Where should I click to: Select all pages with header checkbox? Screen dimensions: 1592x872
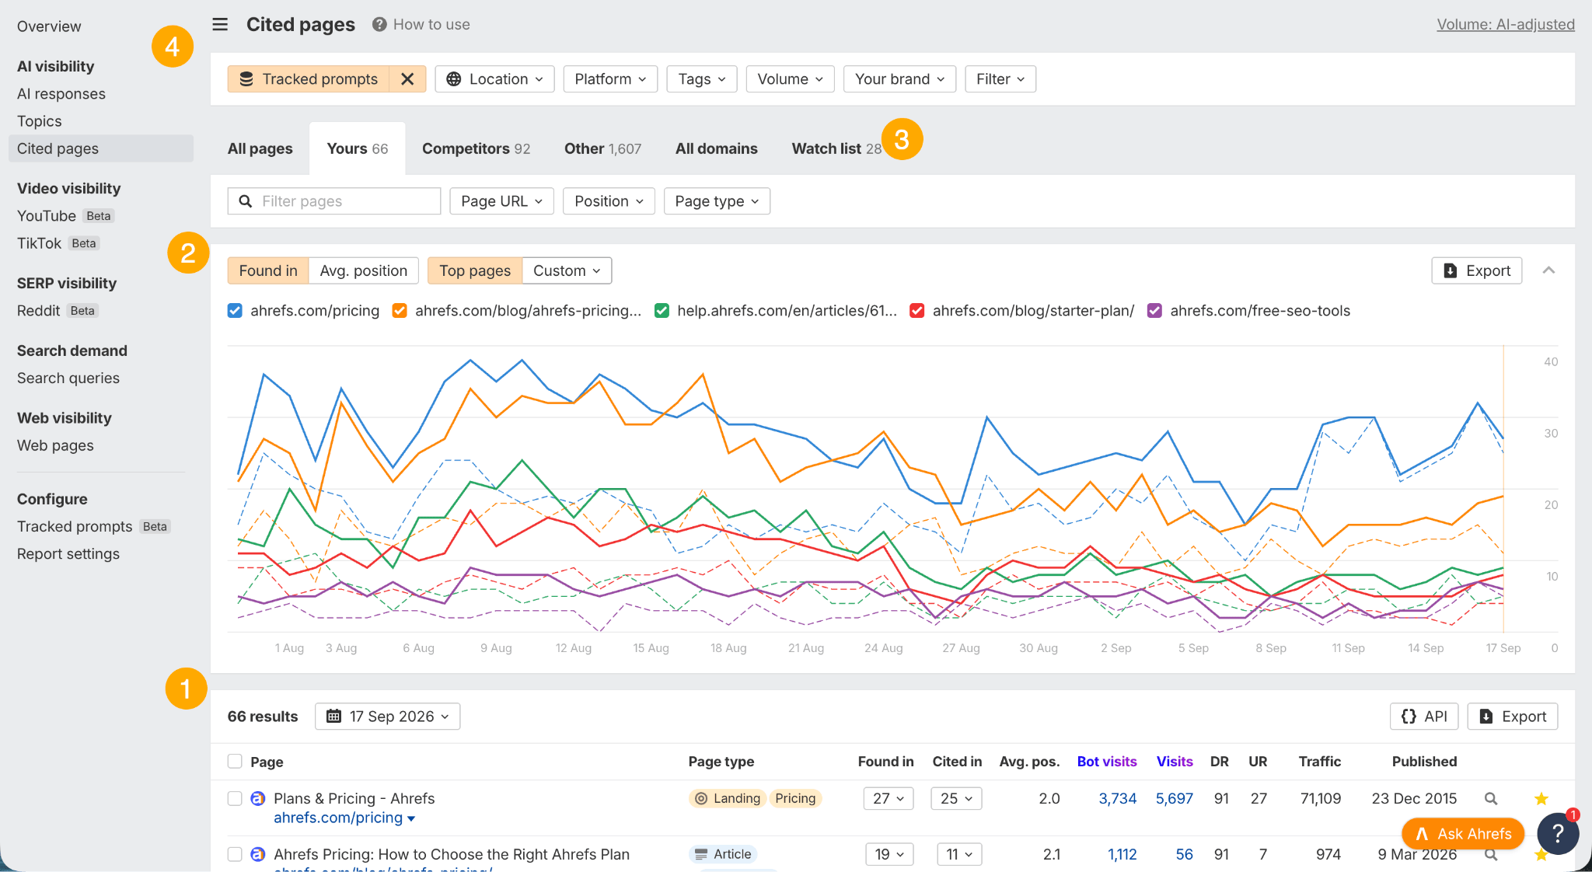pyautogui.click(x=235, y=761)
